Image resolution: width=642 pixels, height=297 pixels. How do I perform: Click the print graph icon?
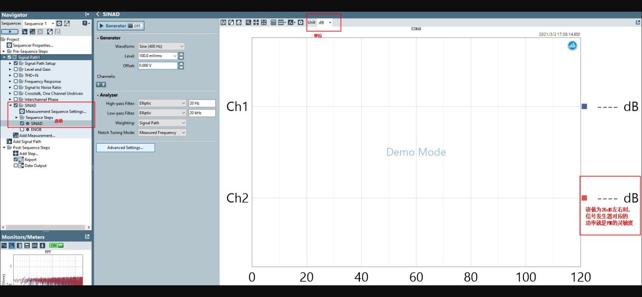point(238,22)
